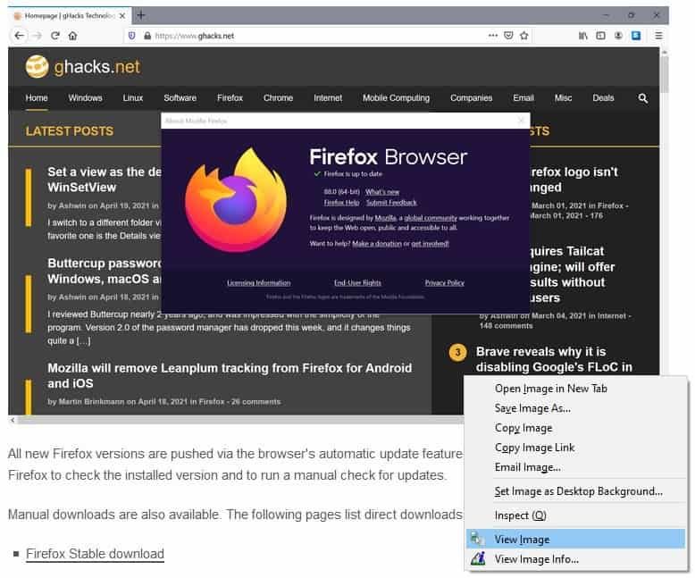Screen dimensions: 695x578
Task: Open the Firefox navigation item
Action: (x=230, y=98)
